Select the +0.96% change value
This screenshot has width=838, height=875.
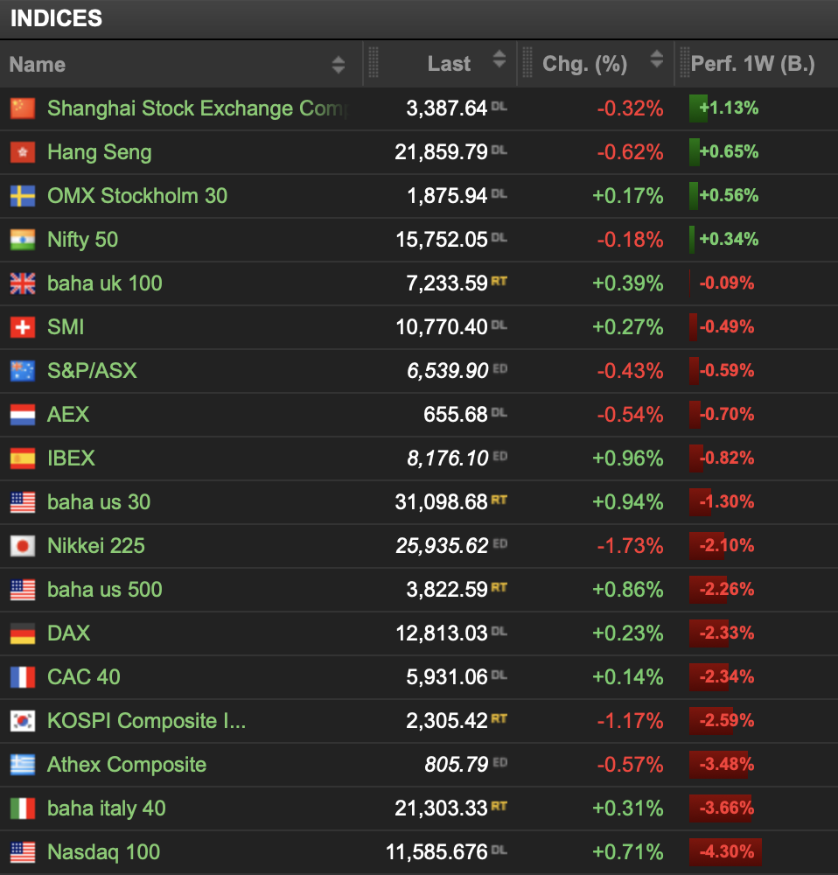[x=628, y=458]
